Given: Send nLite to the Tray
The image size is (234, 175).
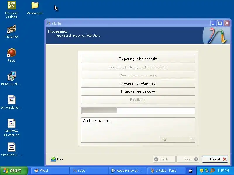Looking at the screenshot, I should 57,159.
